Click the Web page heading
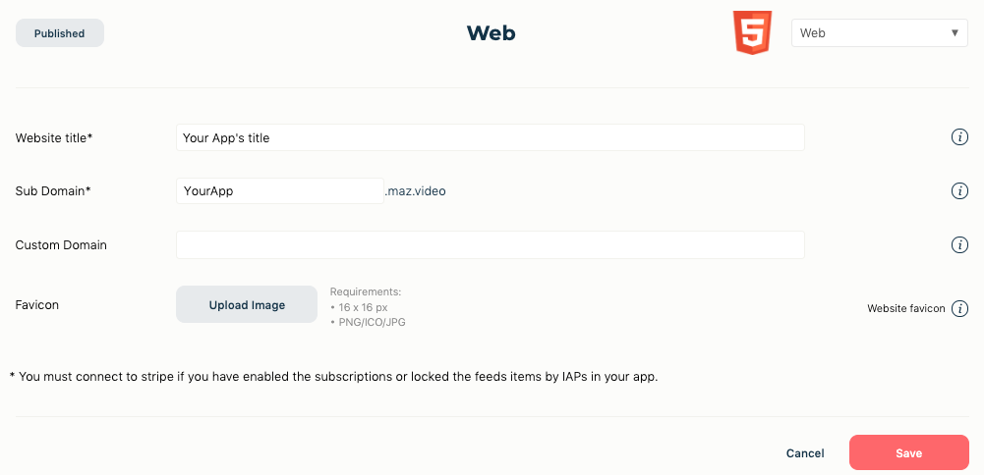 (x=491, y=32)
